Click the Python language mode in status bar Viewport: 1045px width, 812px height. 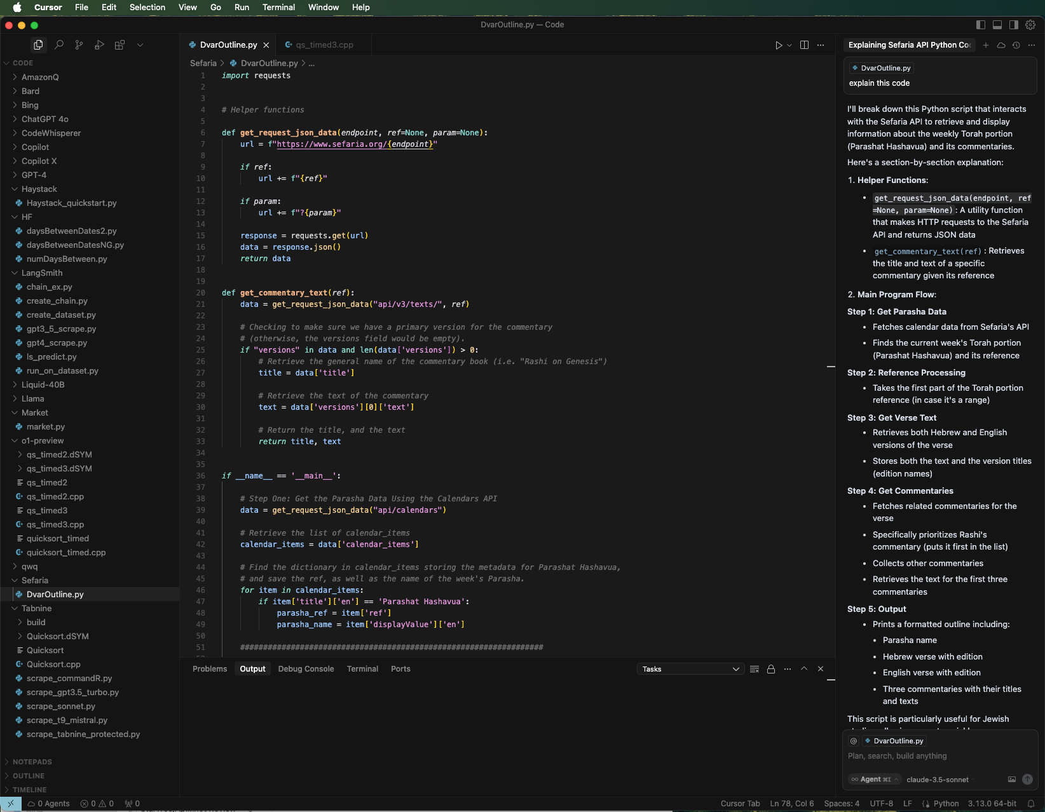click(x=946, y=804)
